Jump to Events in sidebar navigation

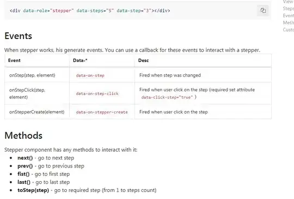coord(289,16)
